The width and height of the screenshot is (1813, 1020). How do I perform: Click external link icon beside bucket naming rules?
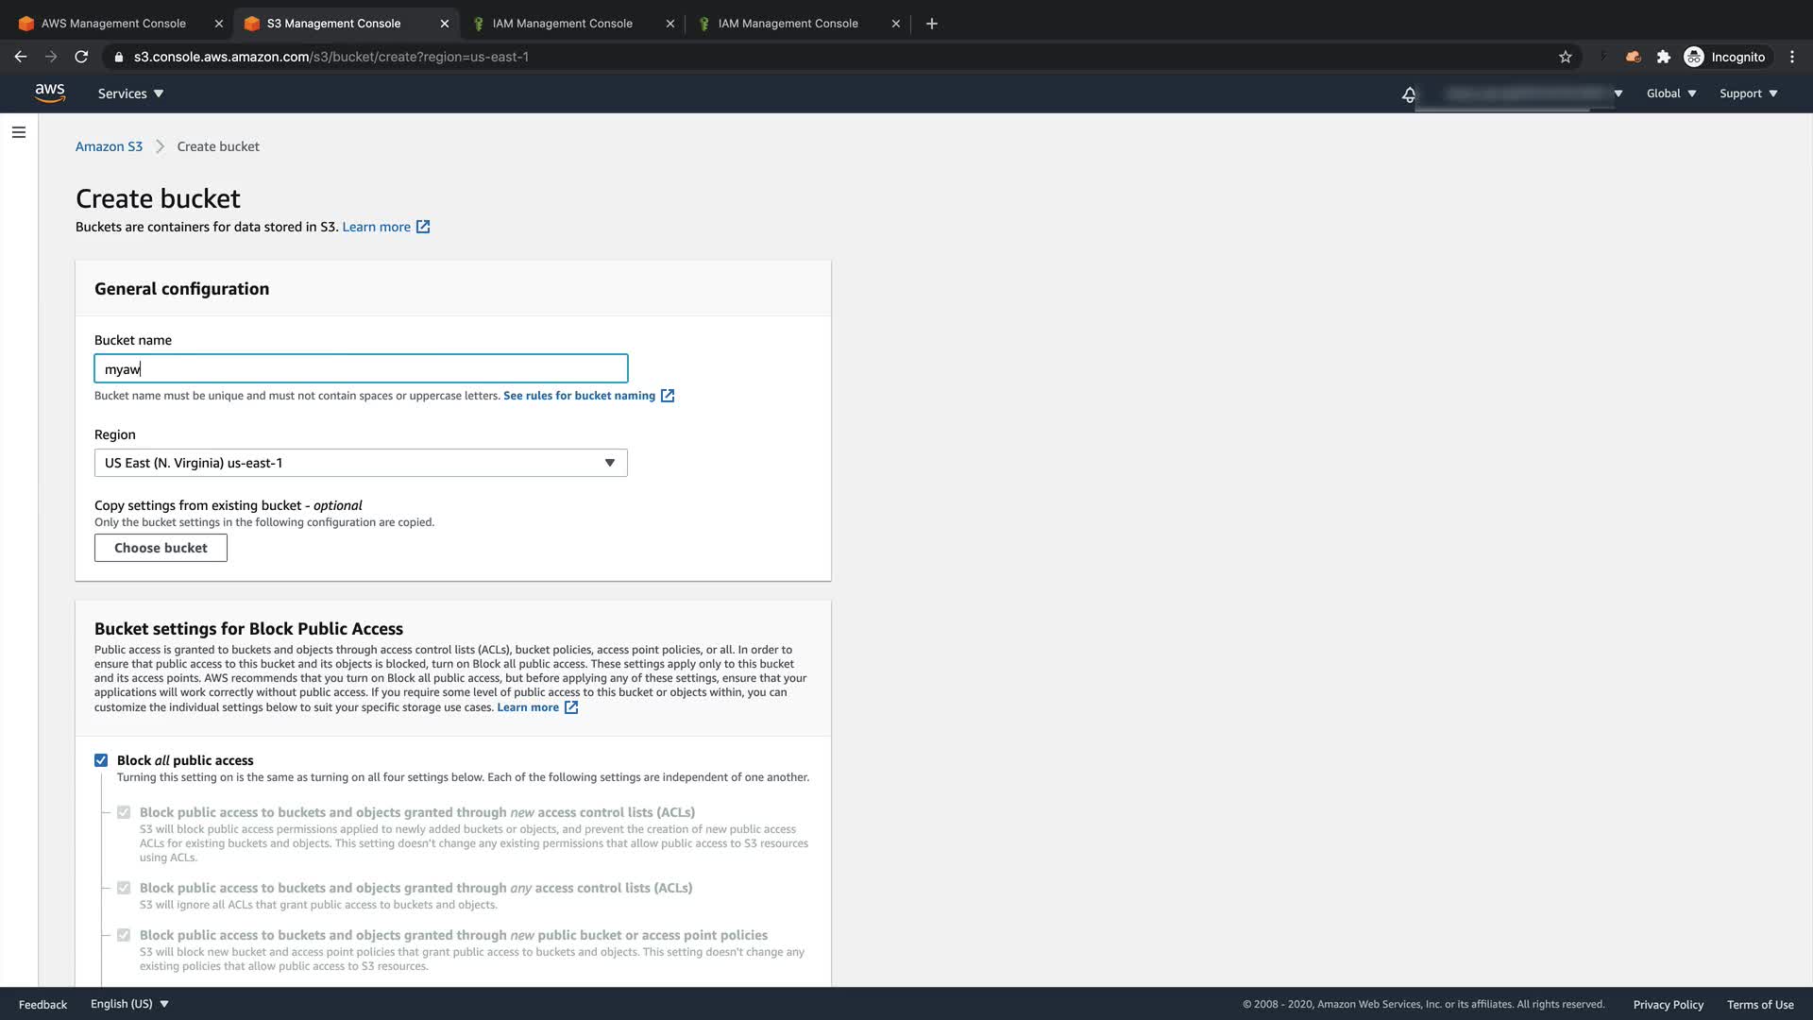point(668,396)
